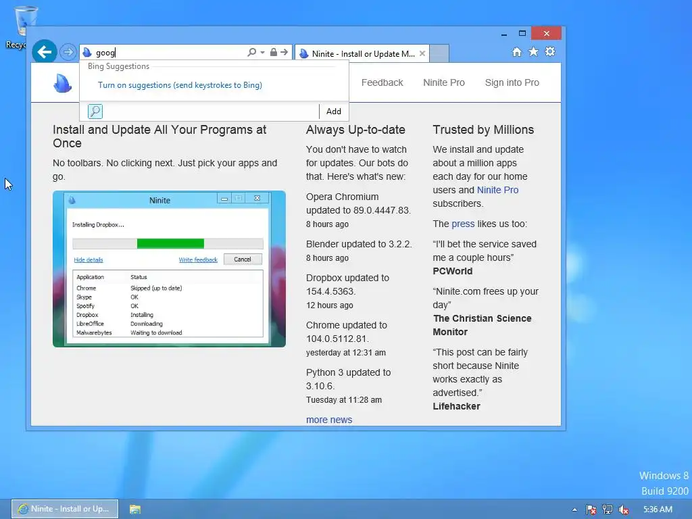Click the muted volume tray icon
The image size is (692, 519).
pyautogui.click(x=624, y=510)
